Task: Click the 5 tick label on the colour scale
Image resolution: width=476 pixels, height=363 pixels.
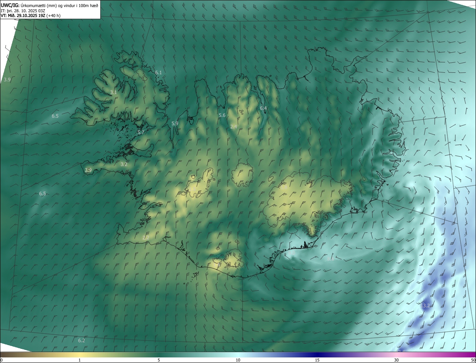Action: (x=159, y=360)
